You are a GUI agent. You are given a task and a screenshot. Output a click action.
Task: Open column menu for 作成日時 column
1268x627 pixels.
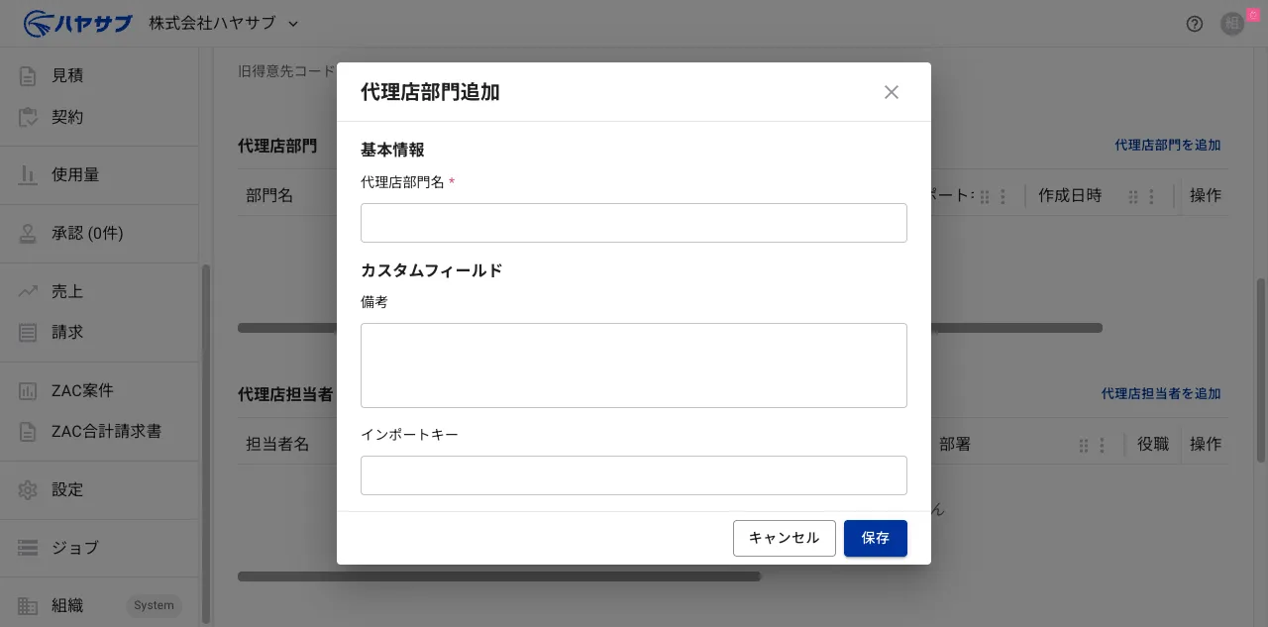pyautogui.click(x=1152, y=196)
